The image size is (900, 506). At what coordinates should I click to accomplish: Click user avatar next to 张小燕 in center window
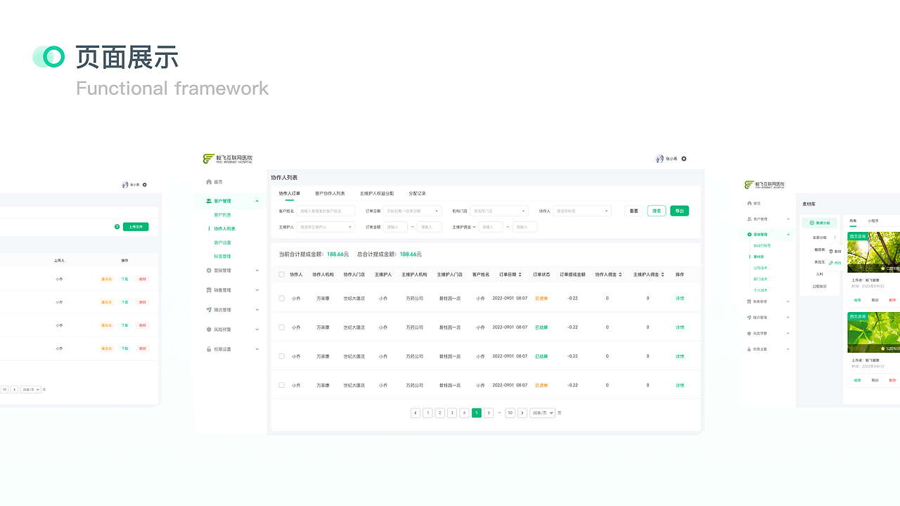tap(659, 159)
